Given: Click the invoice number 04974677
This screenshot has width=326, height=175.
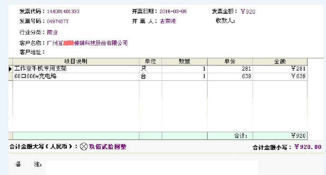Looking at the screenshot, I should [x=57, y=21].
